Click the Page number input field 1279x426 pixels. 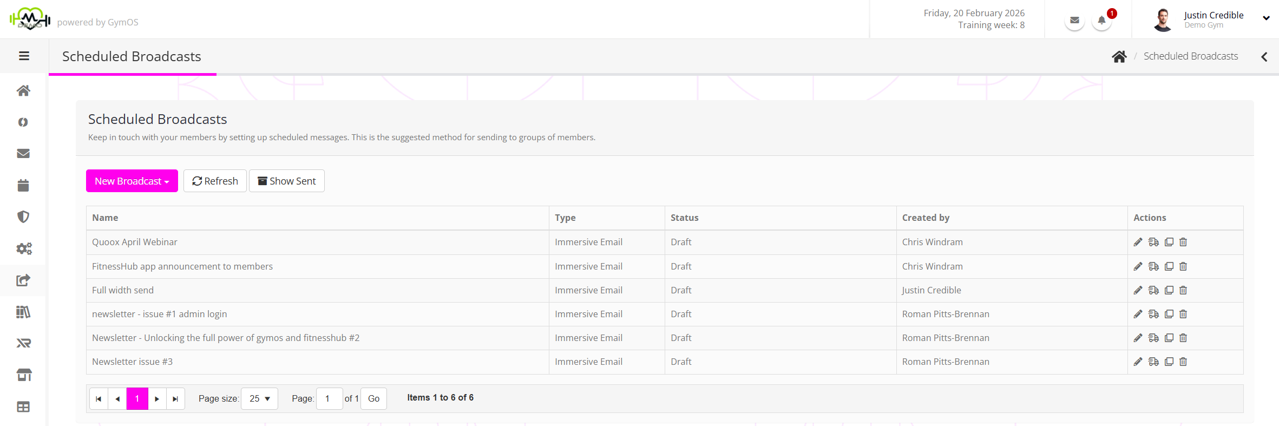tap(329, 398)
